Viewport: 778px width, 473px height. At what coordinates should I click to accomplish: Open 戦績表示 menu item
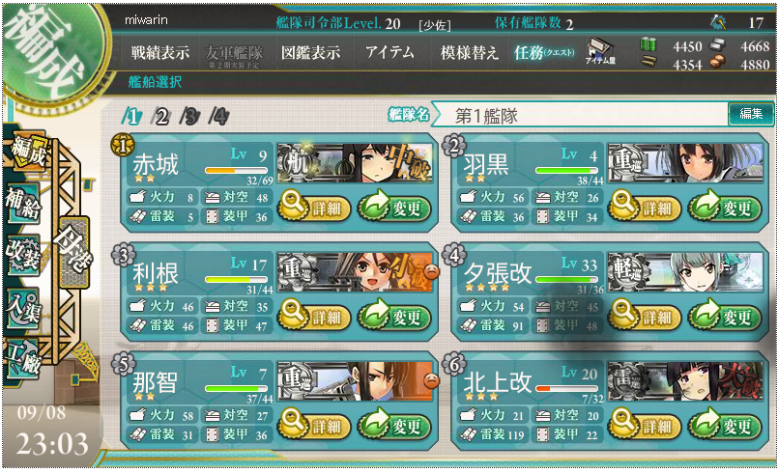(160, 52)
